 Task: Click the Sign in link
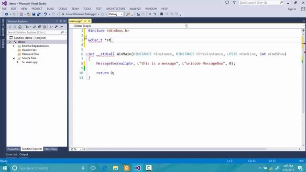292,9
